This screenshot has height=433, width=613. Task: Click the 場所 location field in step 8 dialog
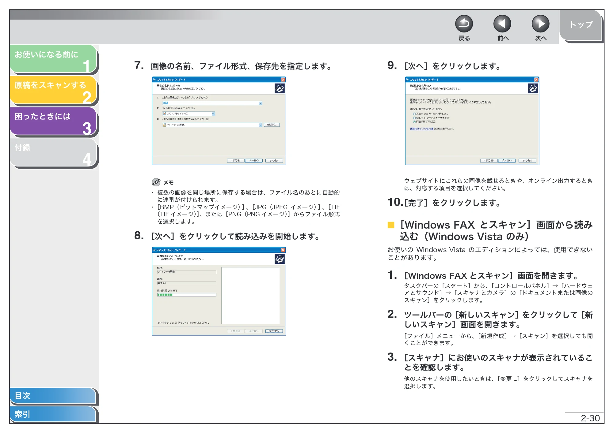[x=187, y=272]
